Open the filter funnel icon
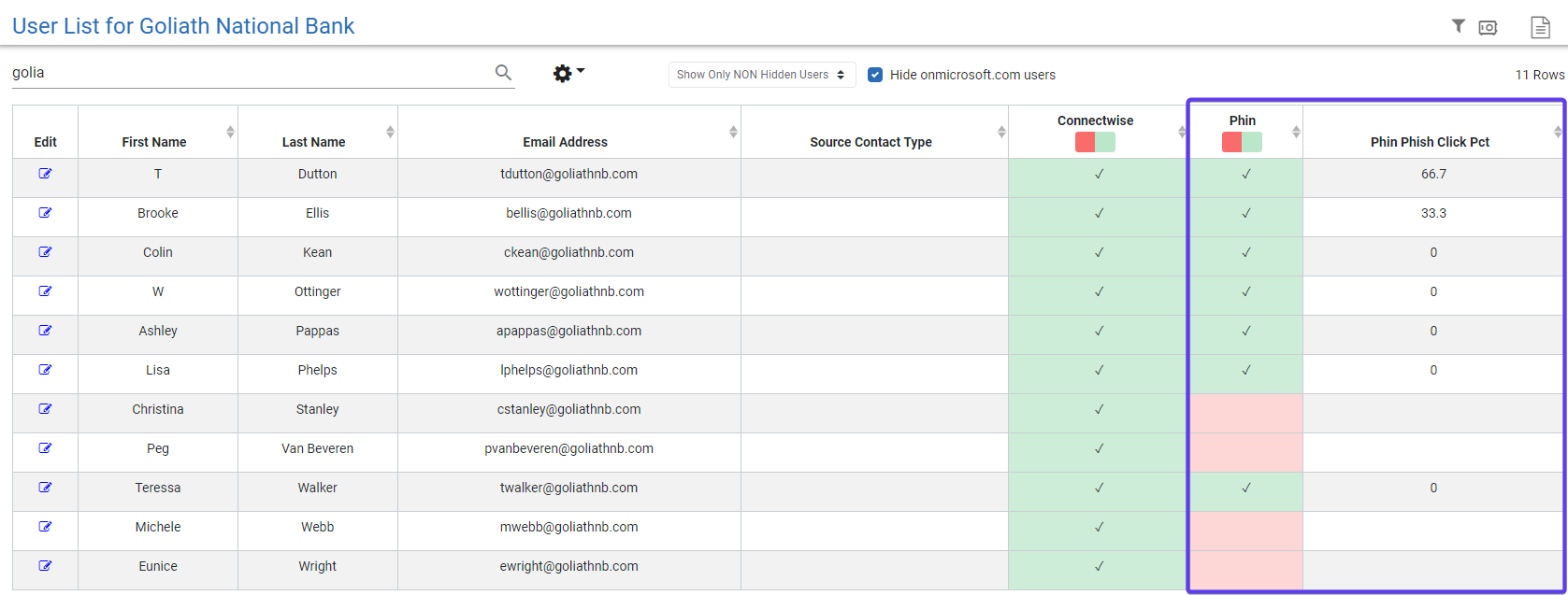This screenshot has width=1568, height=595. 1458,26
